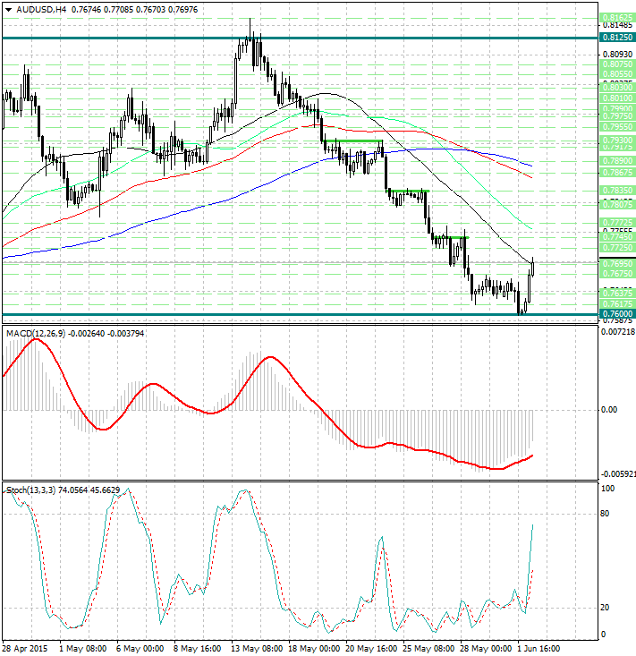The width and height of the screenshot is (636, 656).
Task: Click the 0.79300 price label
Action: click(617, 141)
